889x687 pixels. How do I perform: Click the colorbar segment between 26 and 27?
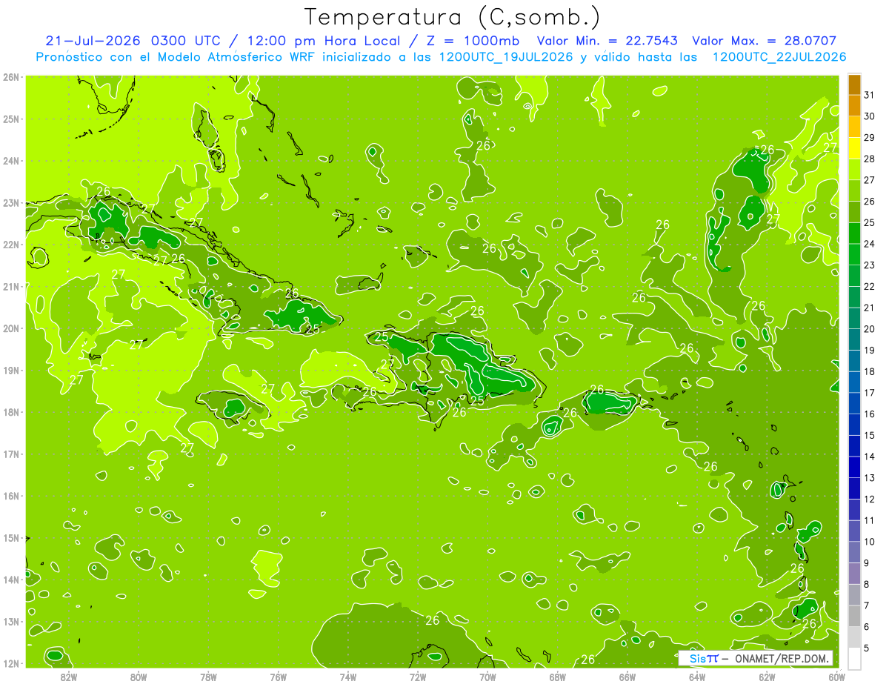(854, 191)
